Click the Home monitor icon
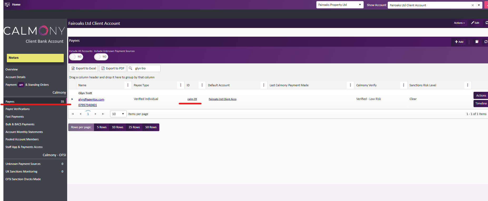This screenshot has height=201, width=488. pyautogui.click(x=7, y=4)
